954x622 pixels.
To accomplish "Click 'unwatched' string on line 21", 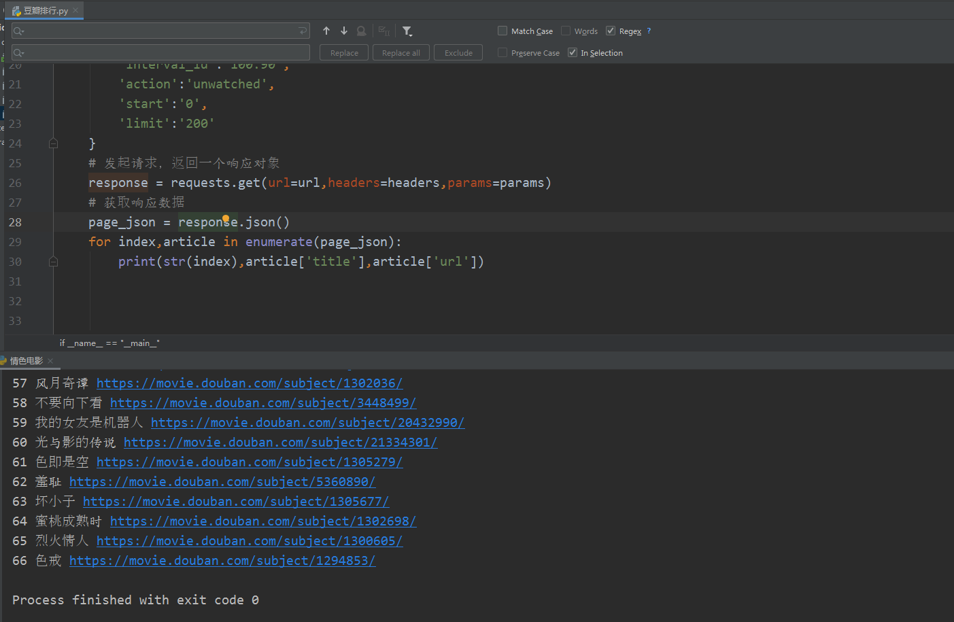I will (x=226, y=84).
